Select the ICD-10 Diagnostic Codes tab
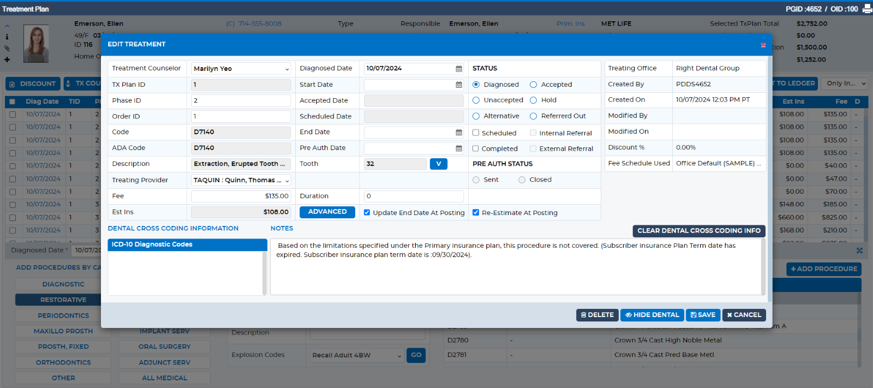873x388 pixels. (x=187, y=245)
